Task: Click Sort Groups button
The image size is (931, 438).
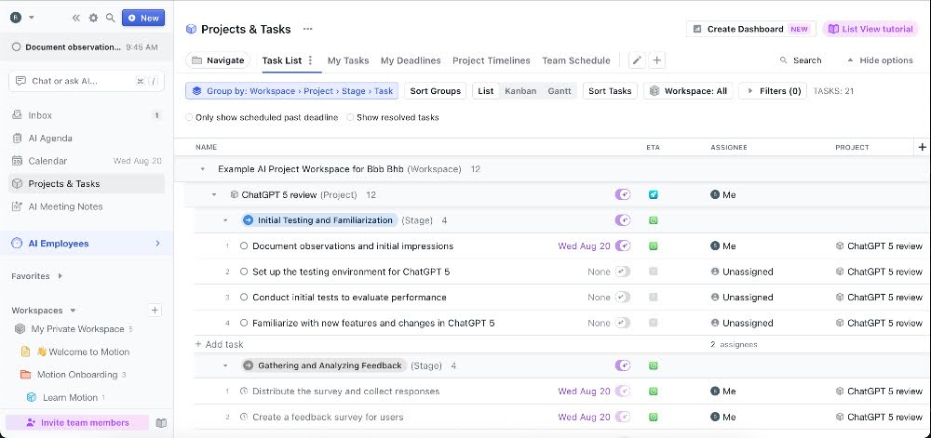Action: tap(435, 91)
